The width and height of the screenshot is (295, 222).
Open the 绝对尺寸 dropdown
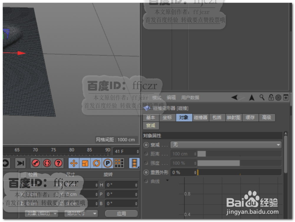point(81,213)
